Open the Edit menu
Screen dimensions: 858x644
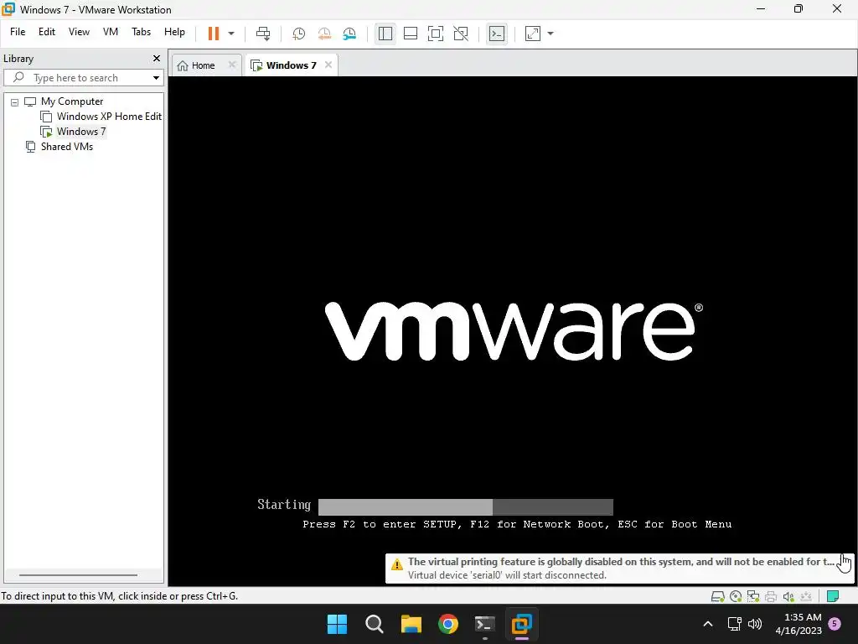[47, 32]
